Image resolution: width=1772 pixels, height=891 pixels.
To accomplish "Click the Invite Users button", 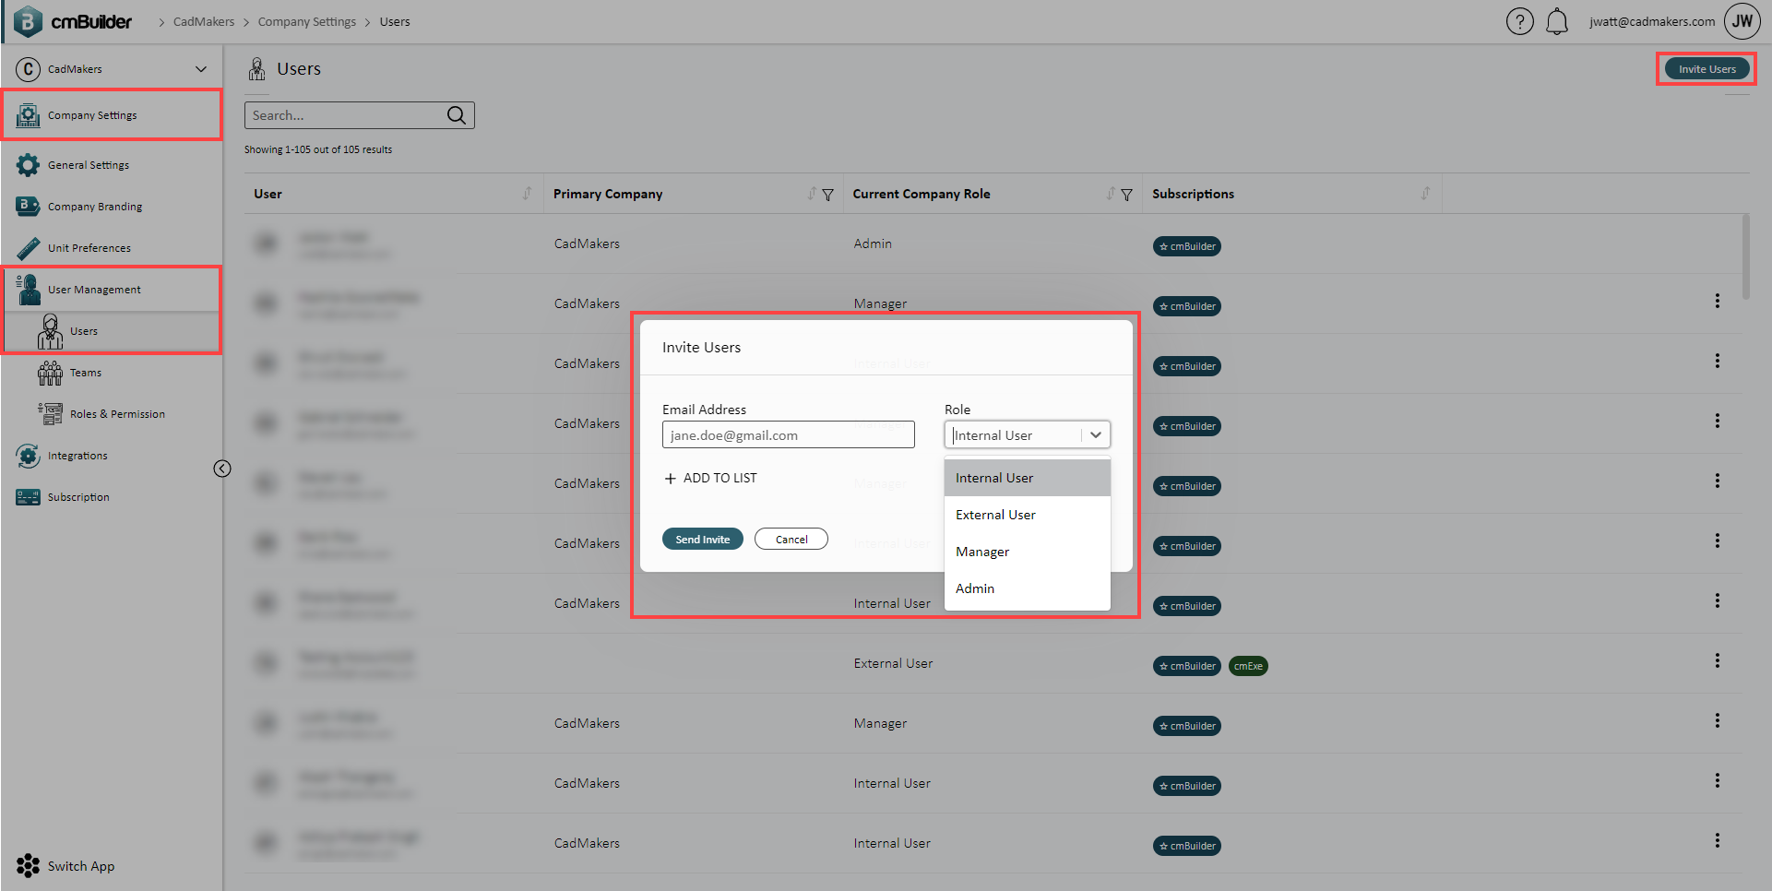I will click(x=1707, y=69).
